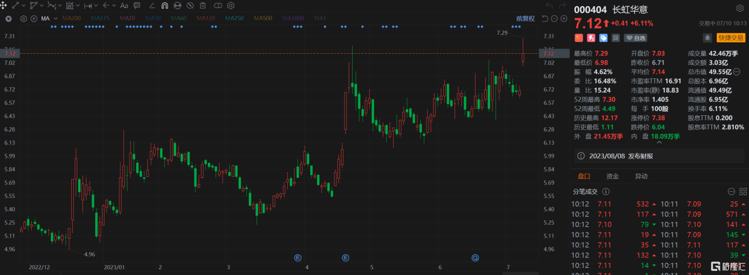The image size is (749, 275).
Task: Open the trend line tool dropdown arrow
Action: pos(24,6)
